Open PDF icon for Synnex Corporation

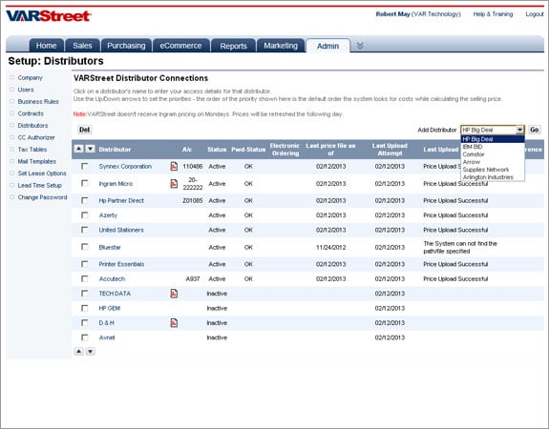[x=174, y=166]
